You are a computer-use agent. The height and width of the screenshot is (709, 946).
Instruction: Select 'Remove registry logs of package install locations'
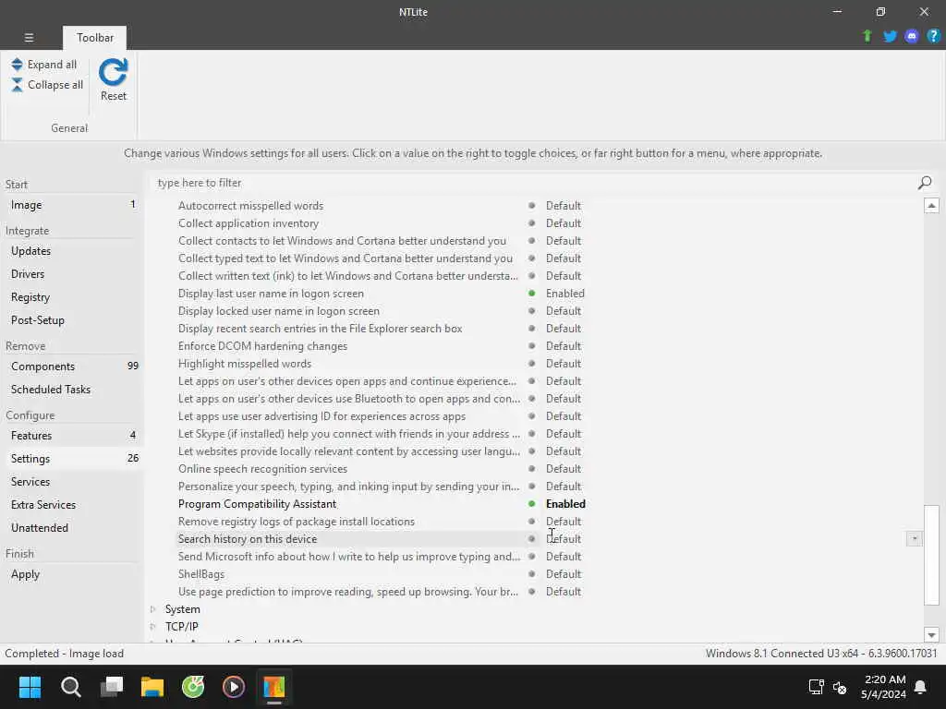(297, 522)
